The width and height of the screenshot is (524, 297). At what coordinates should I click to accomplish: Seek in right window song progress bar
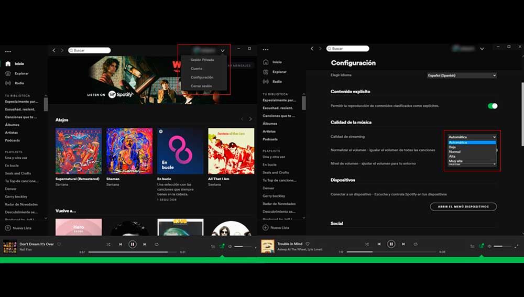391,251
